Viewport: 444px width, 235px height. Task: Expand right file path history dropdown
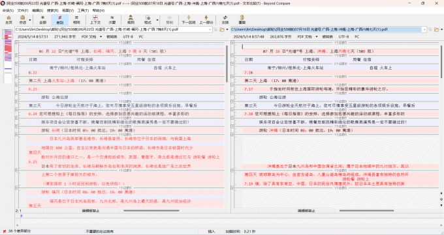[x=424, y=29]
